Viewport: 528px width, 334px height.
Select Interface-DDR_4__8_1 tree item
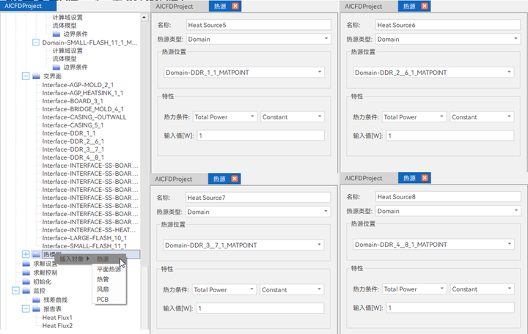[73, 157]
